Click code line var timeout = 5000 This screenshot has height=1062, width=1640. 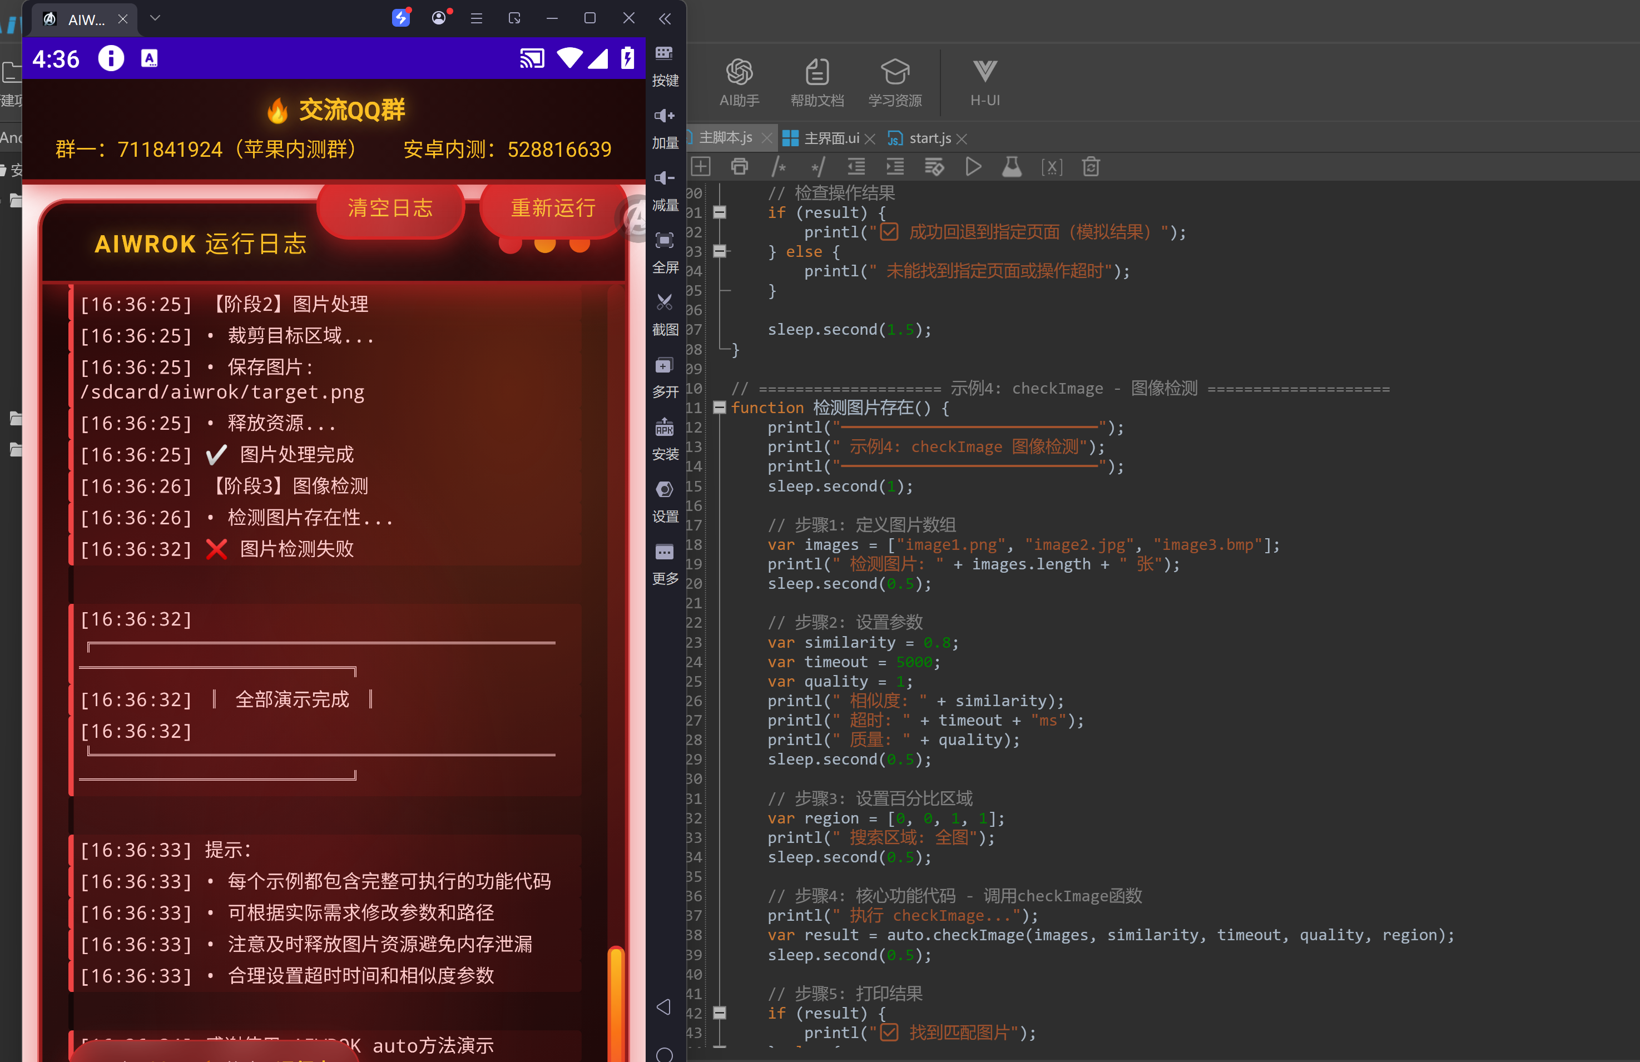(854, 662)
